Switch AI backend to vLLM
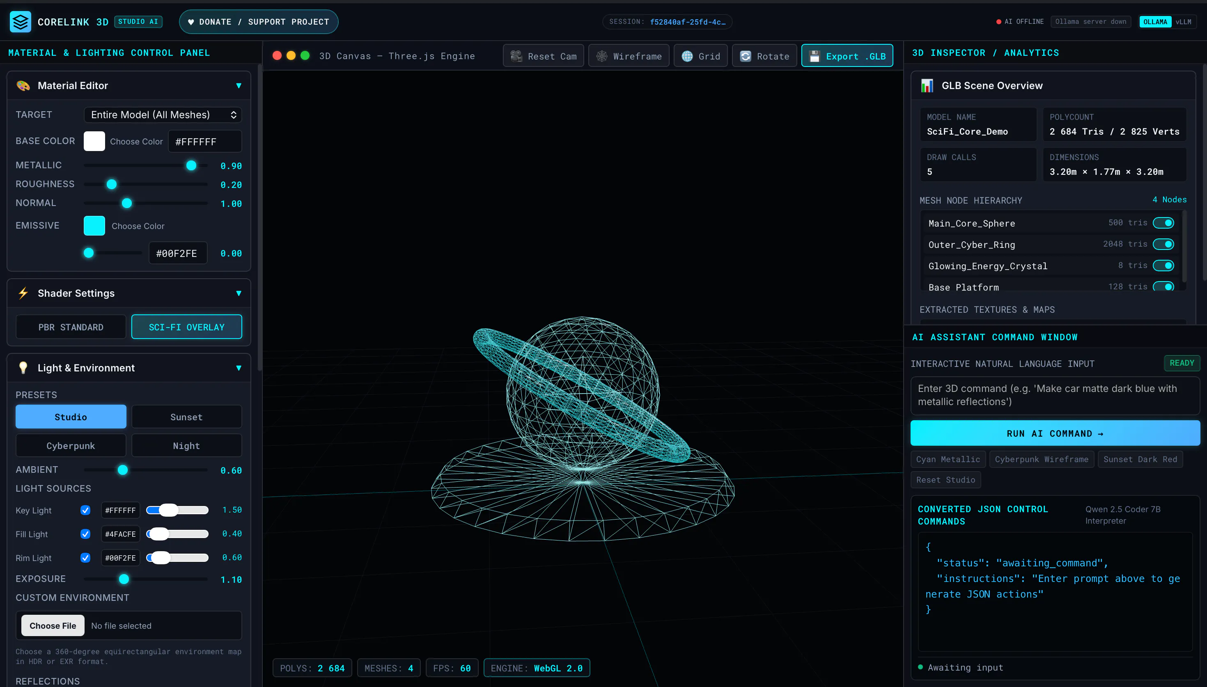This screenshot has width=1207, height=687. (x=1183, y=22)
